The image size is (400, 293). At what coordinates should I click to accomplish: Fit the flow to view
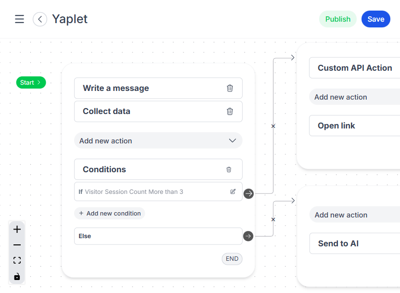click(x=17, y=260)
